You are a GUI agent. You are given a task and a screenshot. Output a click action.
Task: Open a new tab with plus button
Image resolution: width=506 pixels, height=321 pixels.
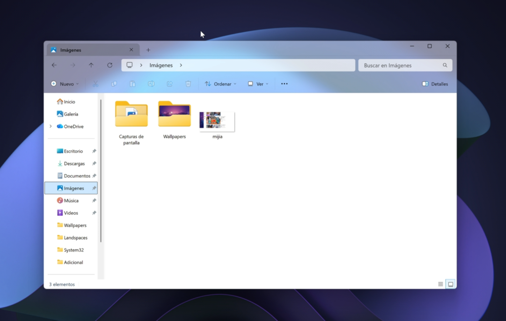click(148, 50)
